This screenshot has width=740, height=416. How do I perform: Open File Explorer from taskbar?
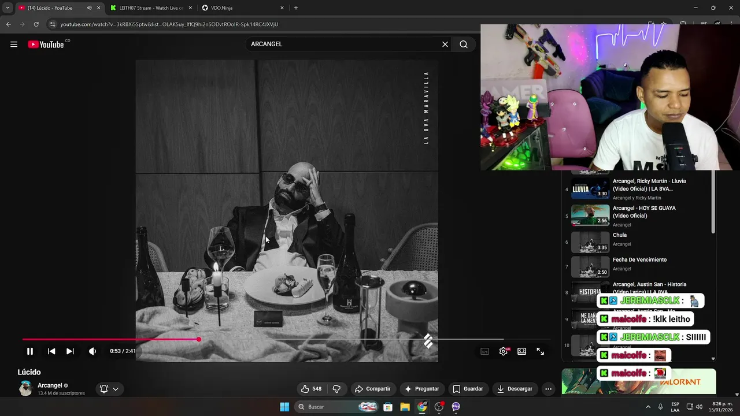[405, 407]
